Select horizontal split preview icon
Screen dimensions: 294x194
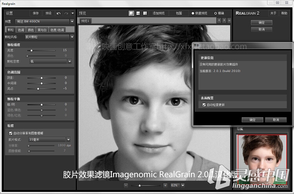(138, 13)
